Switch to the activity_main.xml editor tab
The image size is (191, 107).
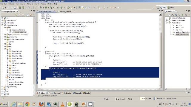[66, 12]
